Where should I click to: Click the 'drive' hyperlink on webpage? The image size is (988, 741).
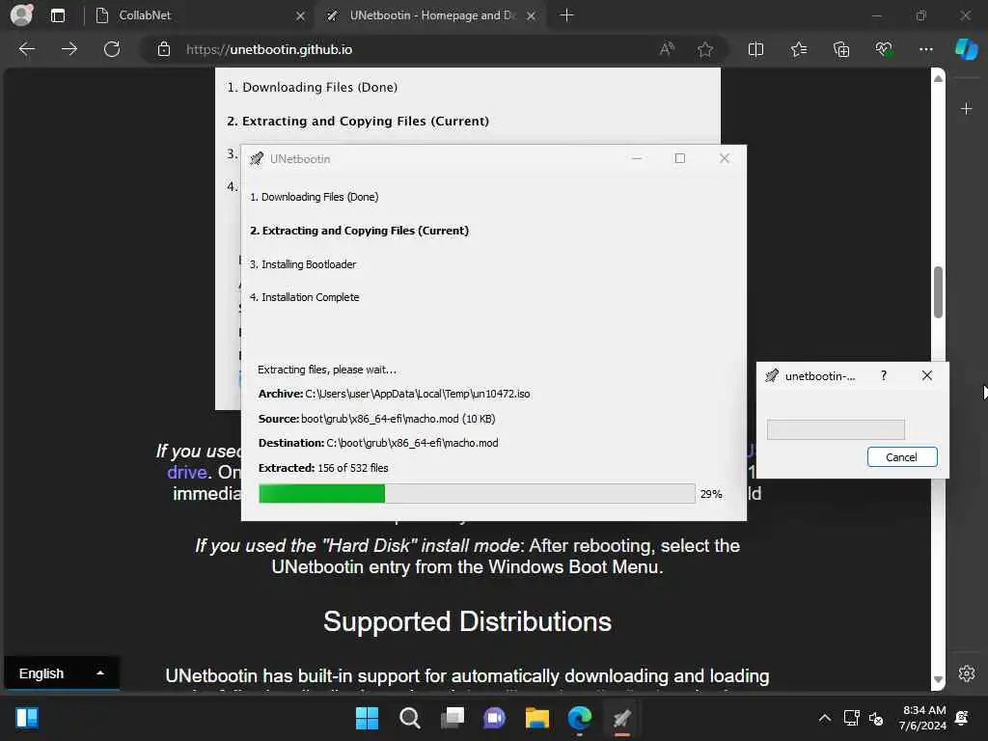[x=187, y=472]
